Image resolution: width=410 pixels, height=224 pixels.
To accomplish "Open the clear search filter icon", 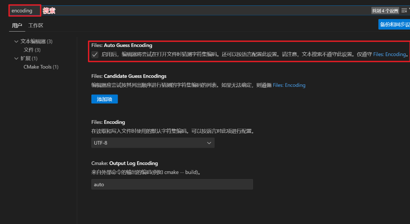I will click(x=404, y=10).
